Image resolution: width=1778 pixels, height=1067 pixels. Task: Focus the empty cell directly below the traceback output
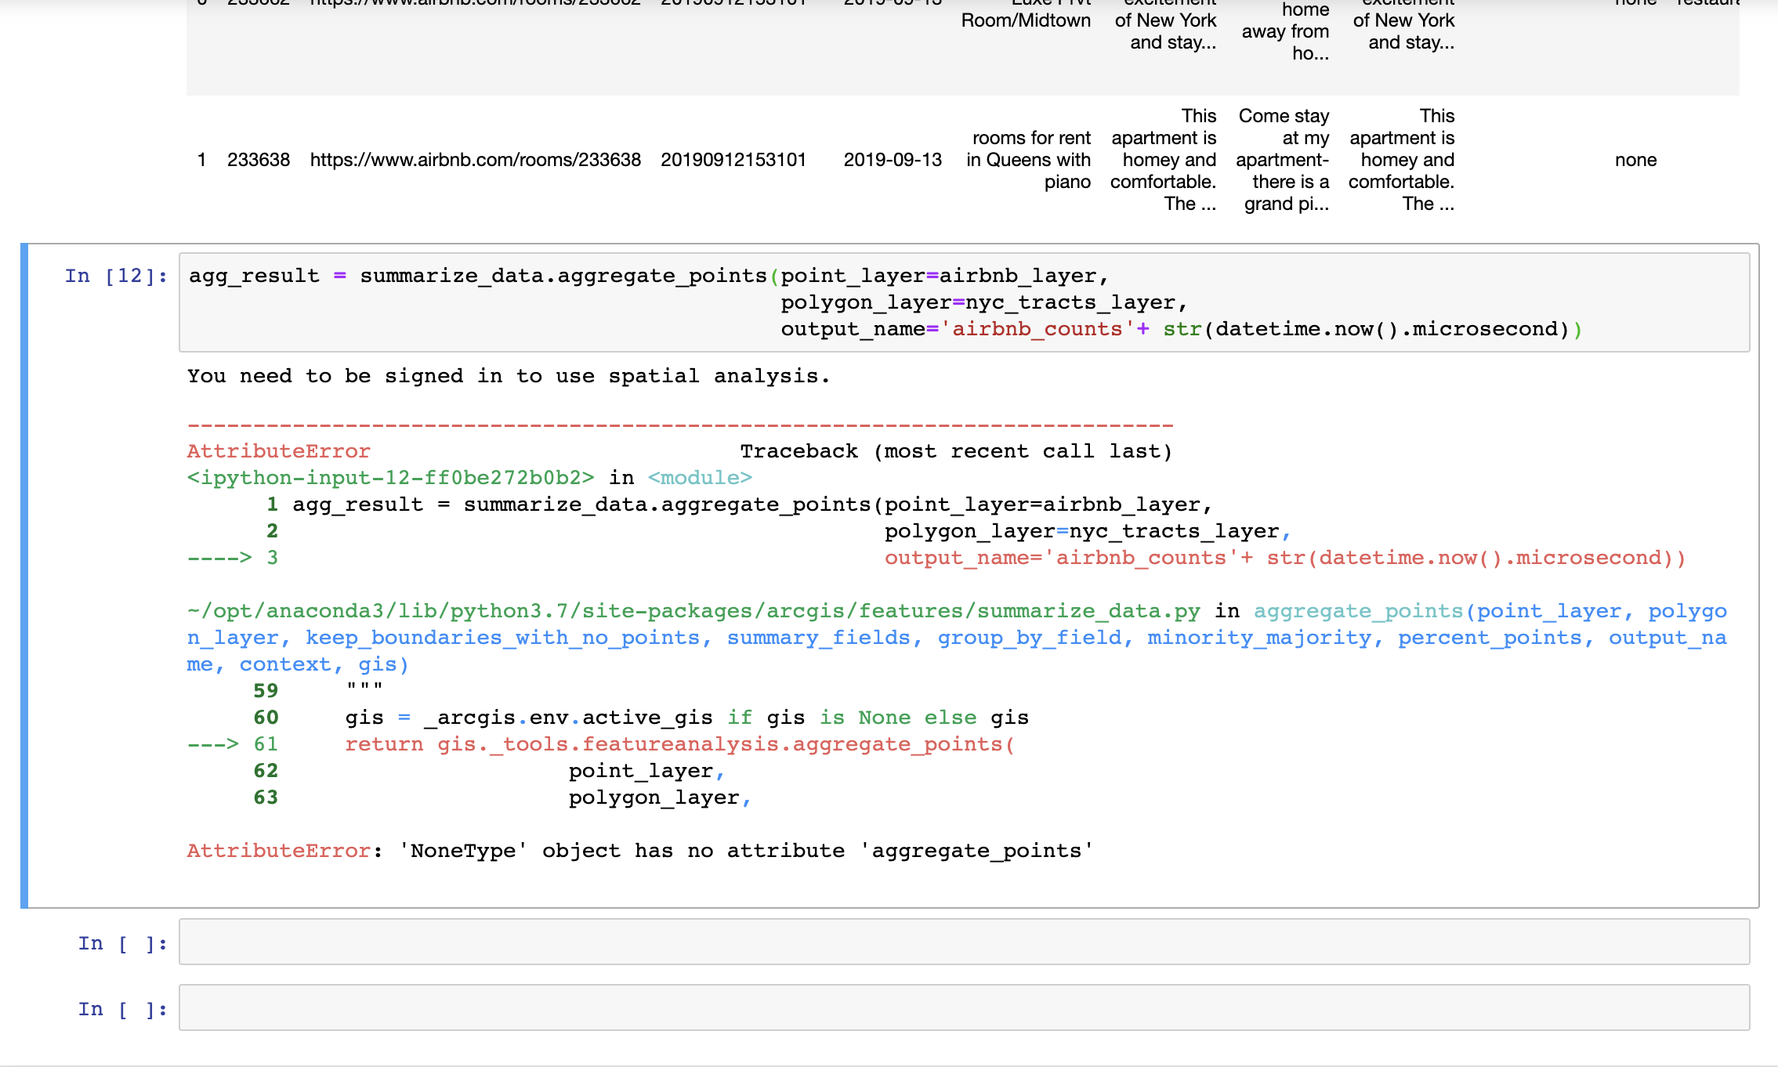coord(964,942)
